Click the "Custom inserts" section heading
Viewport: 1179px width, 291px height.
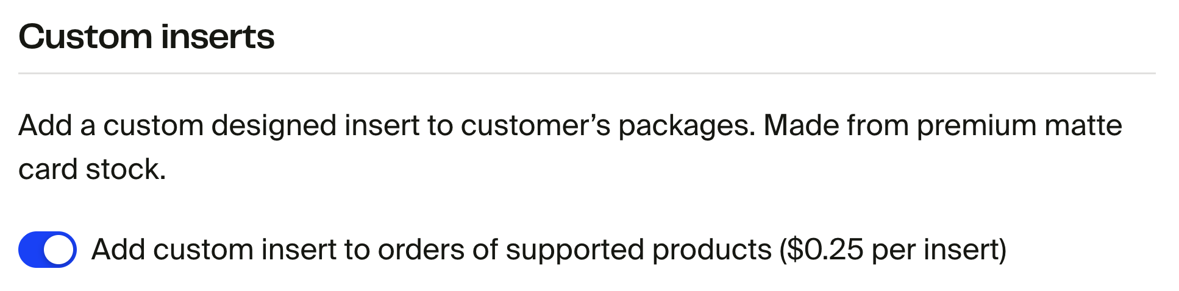tap(146, 37)
